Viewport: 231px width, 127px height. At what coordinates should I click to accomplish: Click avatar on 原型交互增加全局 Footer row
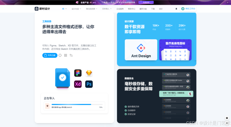[188, 81]
